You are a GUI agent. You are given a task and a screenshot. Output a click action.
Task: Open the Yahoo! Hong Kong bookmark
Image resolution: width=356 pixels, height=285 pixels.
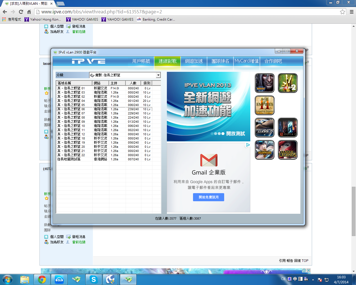(43, 19)
